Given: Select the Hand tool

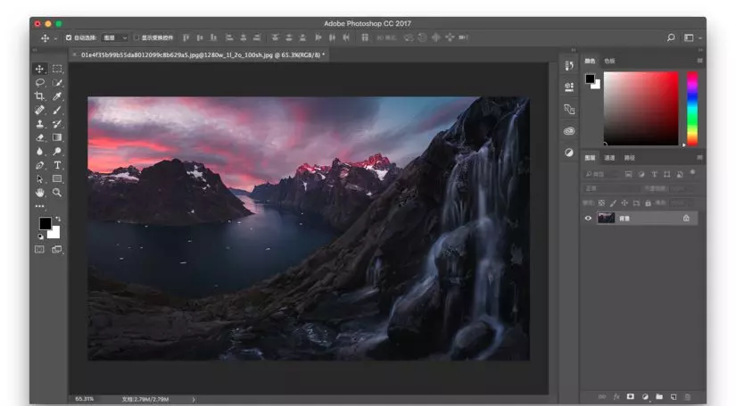Looking at the screenshot, I should tap(40, 192).
